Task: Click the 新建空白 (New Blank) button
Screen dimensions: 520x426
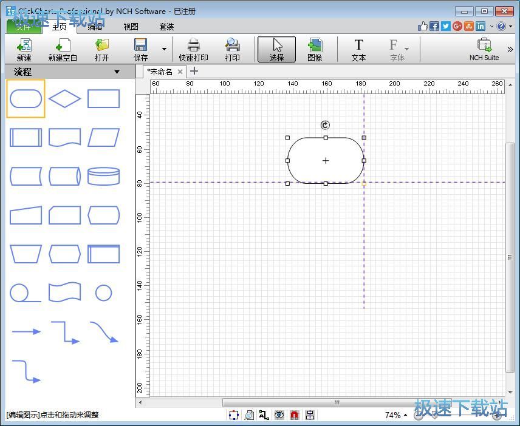Action: pos(63,49)
